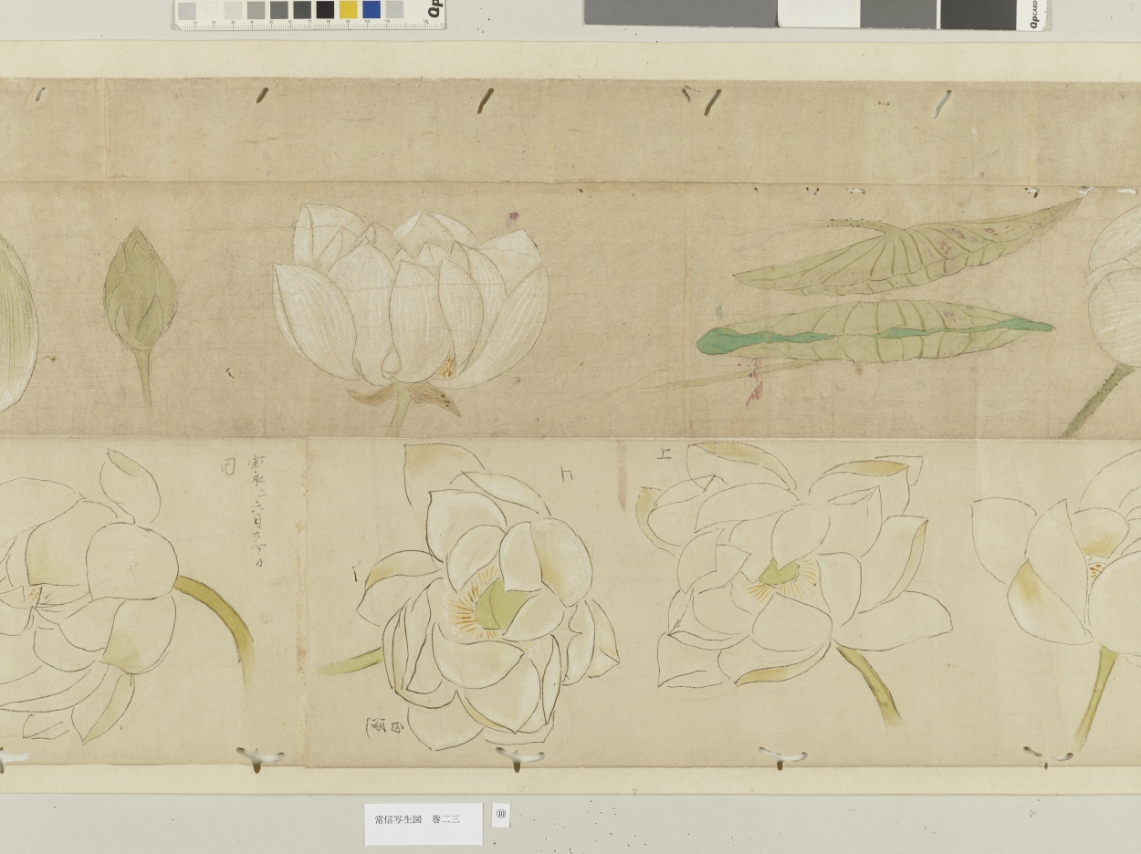
Task: Click the black patch on the color scale
Action: click(x=325, y=9)
